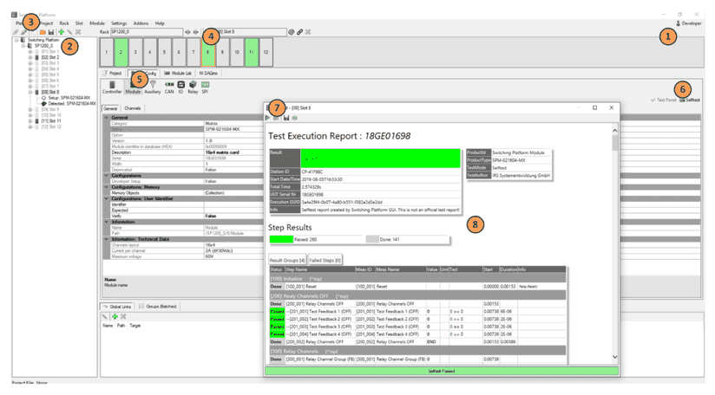
Task: Click the green Selftest Passed status bar
Action: (x=442, y=372)
